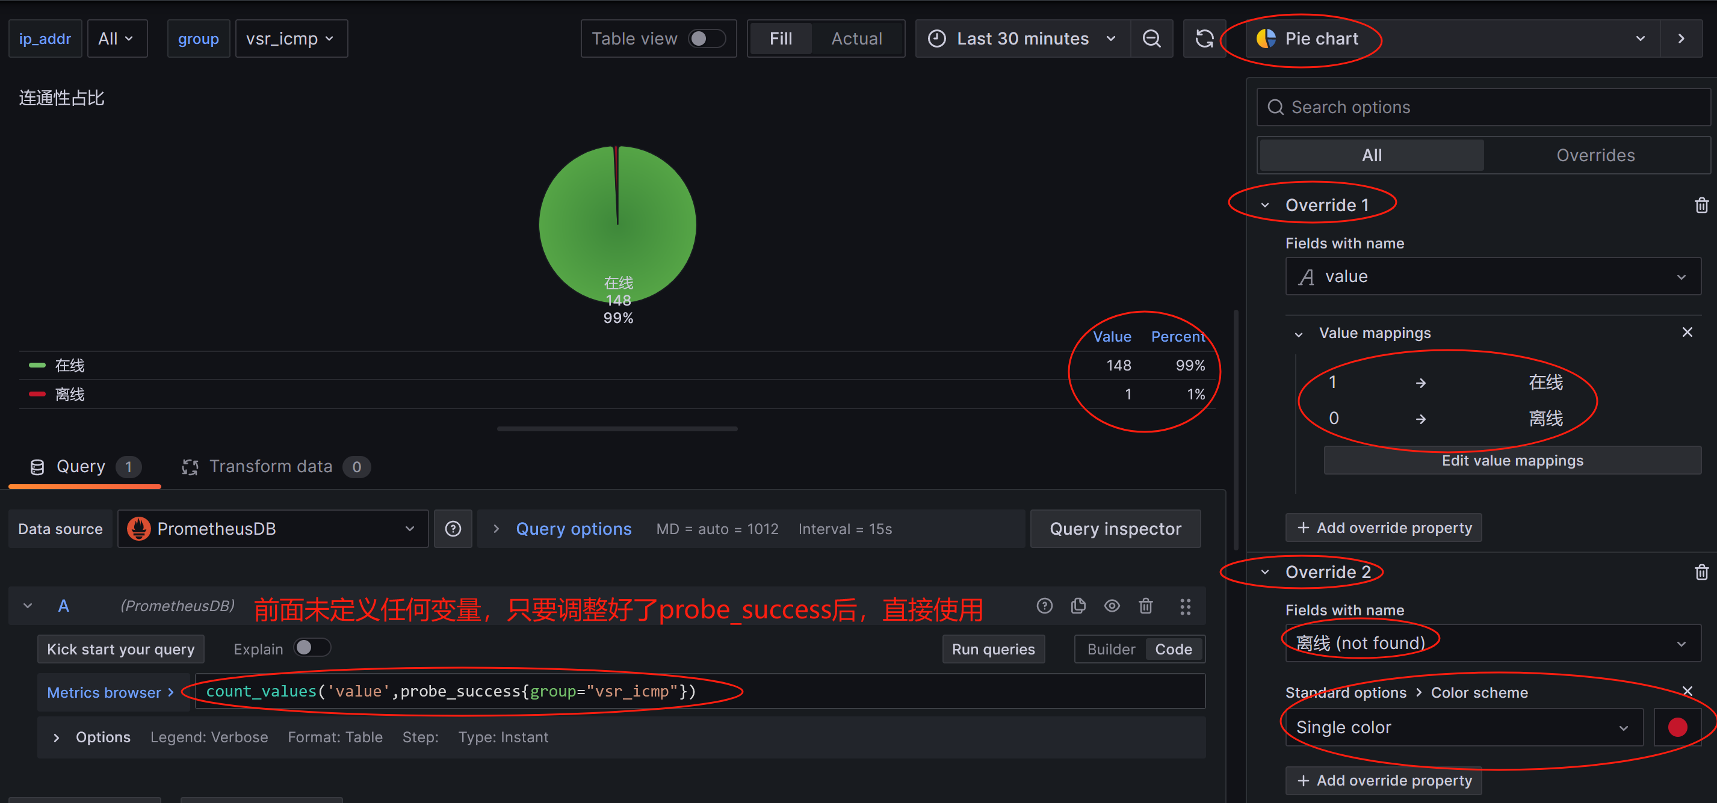Image resolution: width=1717 pixels, height=803 pixels.
Task: Open the Fields with name value dropdown
Action: click(x=1493, y=276)
